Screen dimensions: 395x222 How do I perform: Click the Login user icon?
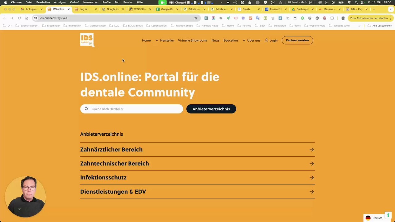266,40
